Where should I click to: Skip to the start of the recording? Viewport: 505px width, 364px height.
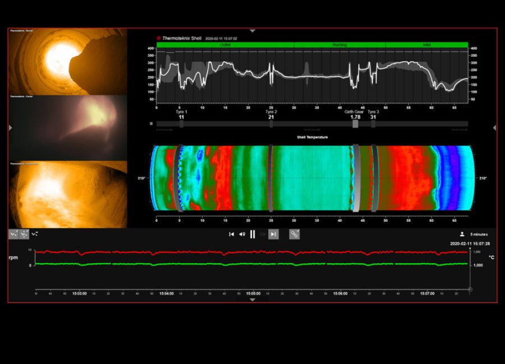tap(231, 234)
